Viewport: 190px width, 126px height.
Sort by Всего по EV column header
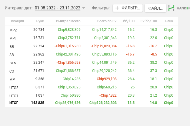click(x=107, y=21)
